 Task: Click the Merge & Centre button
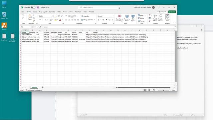pyautogui.click(x=87, y=20)
